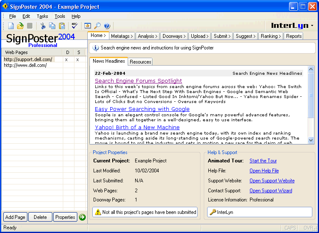Screen dimensions: 319x233
Task: Click the Last Modified value 10/02/2004
Action: (x=147, y=171)
